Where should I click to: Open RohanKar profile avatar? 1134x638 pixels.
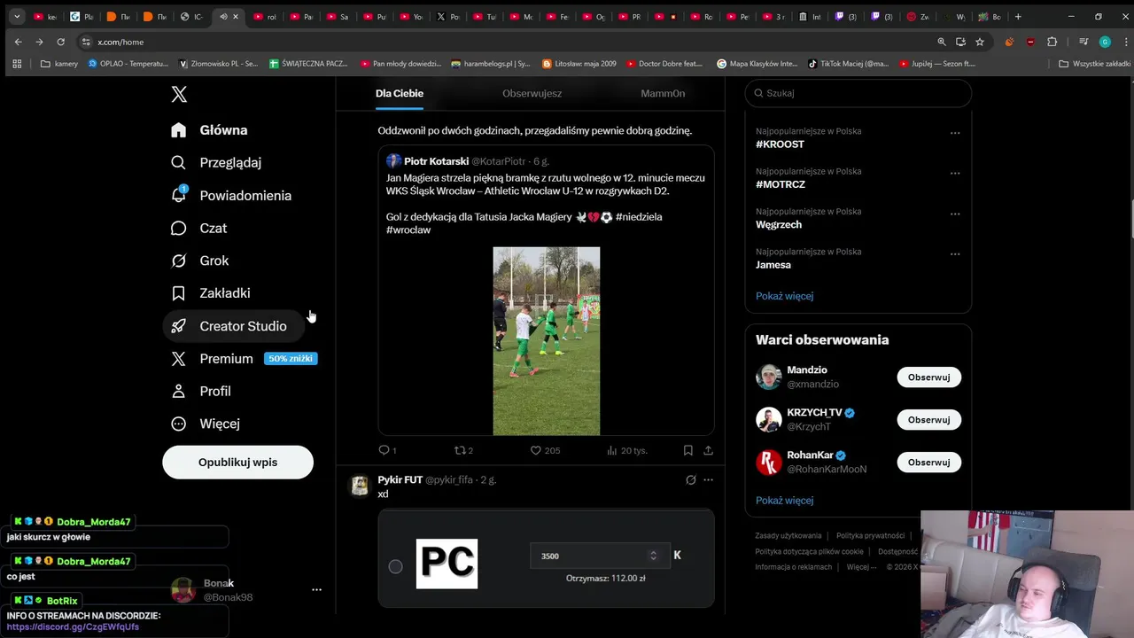[x=769, y=462]
